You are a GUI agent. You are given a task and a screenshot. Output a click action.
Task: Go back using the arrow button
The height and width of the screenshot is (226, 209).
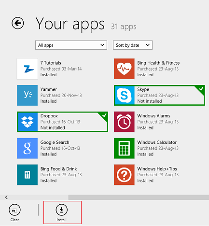coord(18,23)
